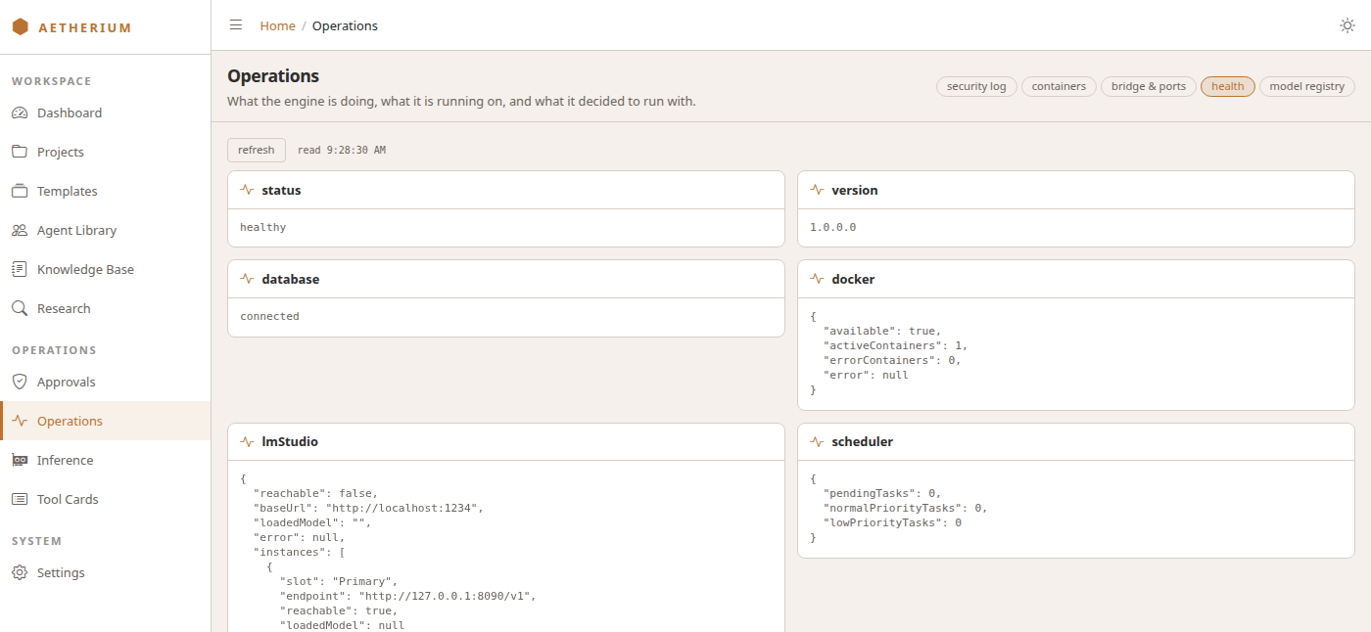Open the Dashboard page
Image resolution: width=1371 pixels, height=632 pixels.
[x=105, y=113]
